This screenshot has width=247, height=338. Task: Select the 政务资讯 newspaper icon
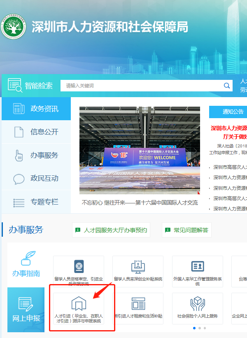tap(19, 108)
